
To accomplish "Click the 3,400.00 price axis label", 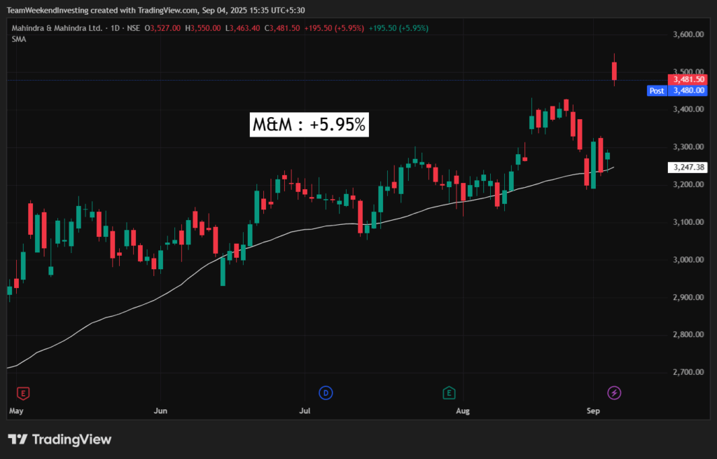I will click(688, 109).
